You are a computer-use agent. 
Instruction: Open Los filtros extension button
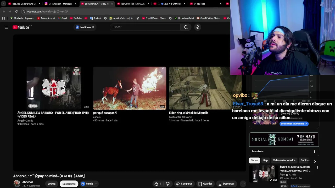click(x=85, y=27)
